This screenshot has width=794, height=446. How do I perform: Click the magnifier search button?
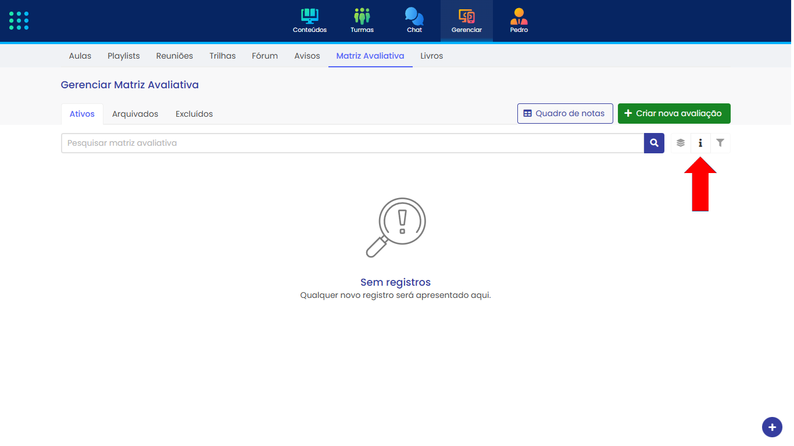click(x=654, y=143)
